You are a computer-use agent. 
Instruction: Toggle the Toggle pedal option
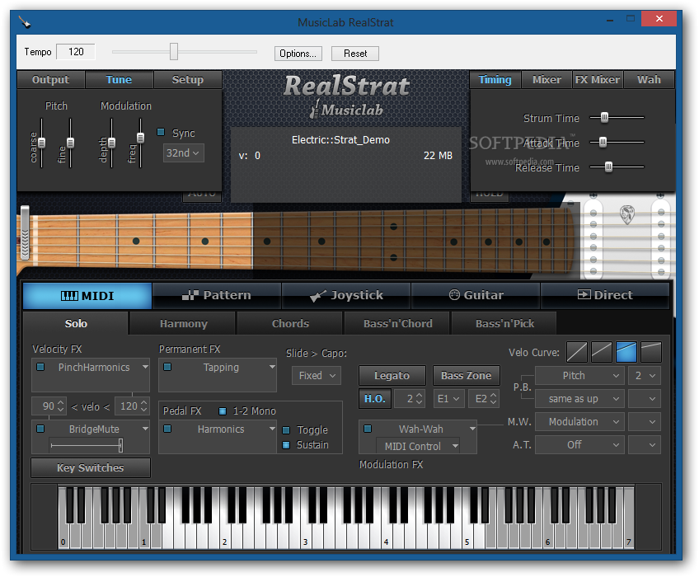pyautogui.click(x=286, y=429)
